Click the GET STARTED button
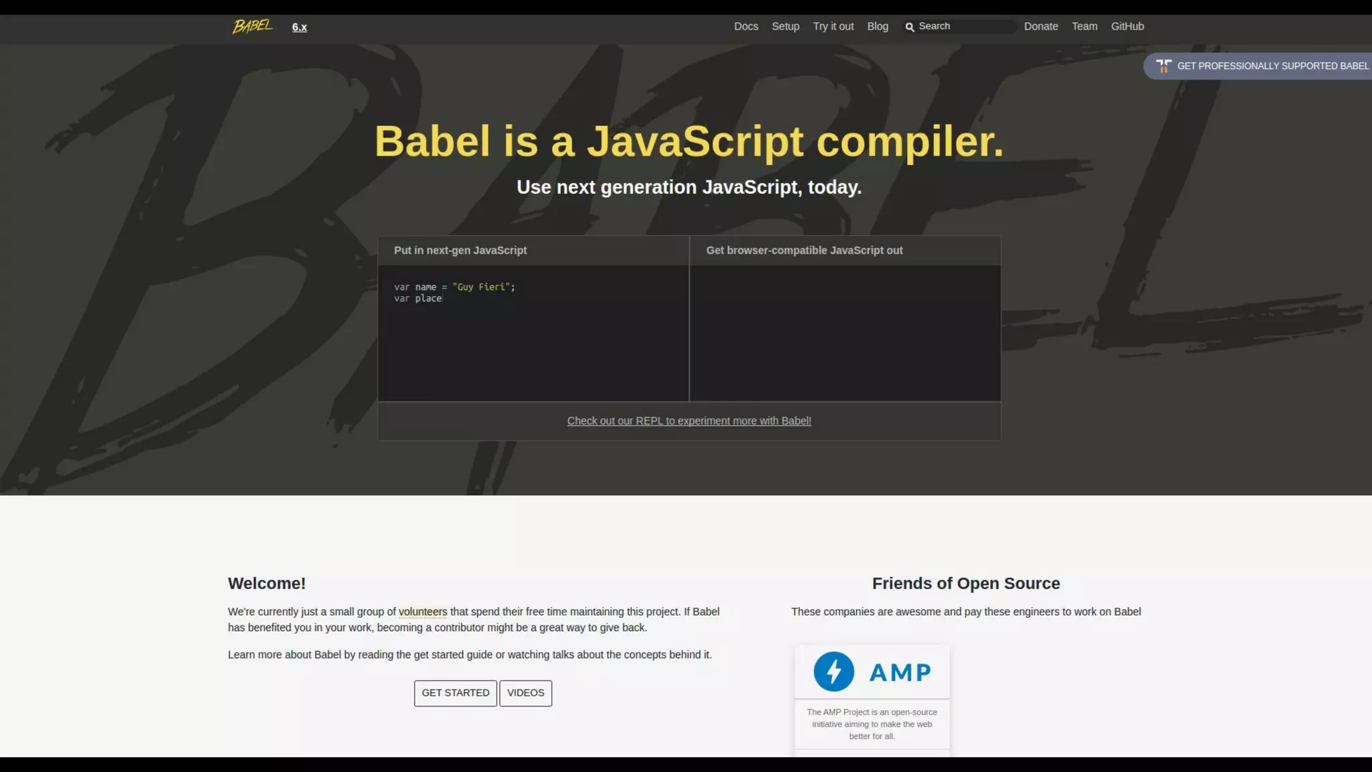The width and height of the screenshot is (1372, 772). [456, 693]
